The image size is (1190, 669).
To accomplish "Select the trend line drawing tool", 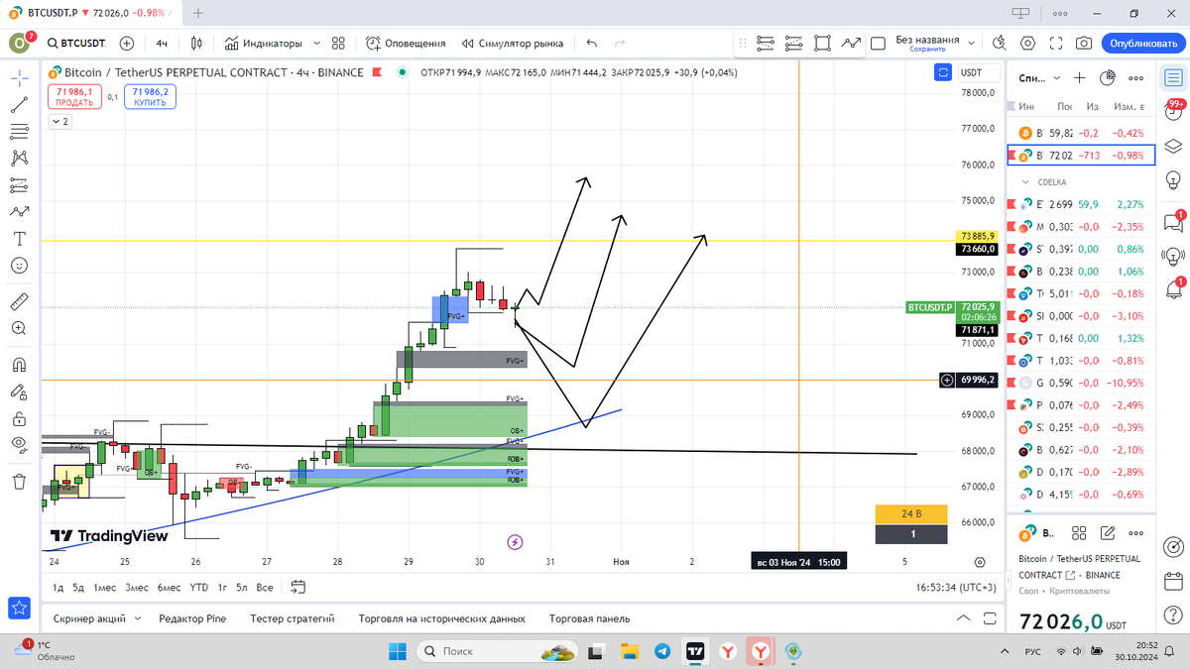I will coord(19,105).
